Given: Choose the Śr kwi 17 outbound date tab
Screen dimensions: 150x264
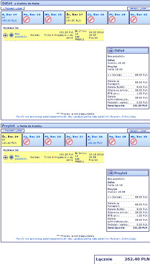Looking at the screenshot, I should pos(76,17).
